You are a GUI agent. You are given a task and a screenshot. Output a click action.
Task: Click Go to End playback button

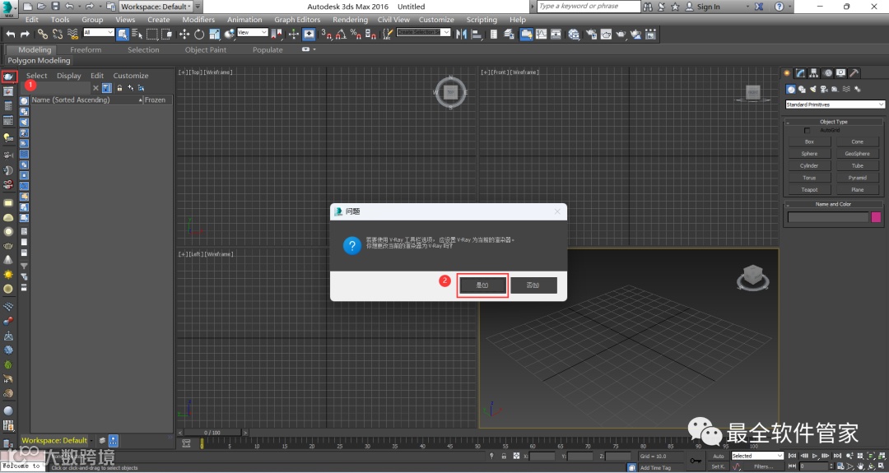[x=837, y=456]
